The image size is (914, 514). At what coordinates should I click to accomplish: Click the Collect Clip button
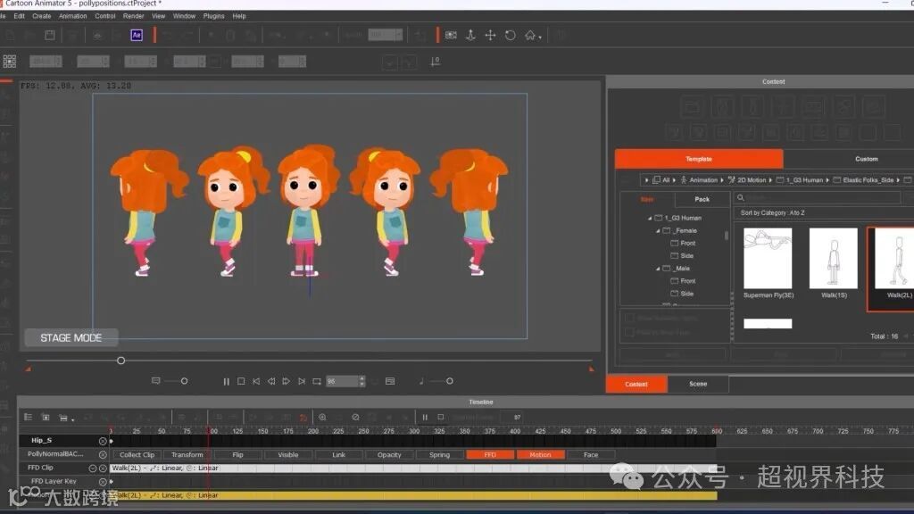tap(137, 454)
